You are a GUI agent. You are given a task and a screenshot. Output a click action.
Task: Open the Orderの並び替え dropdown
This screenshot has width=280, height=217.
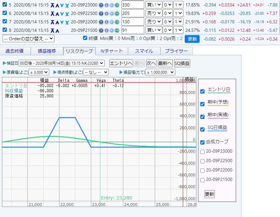click(29, 38)
